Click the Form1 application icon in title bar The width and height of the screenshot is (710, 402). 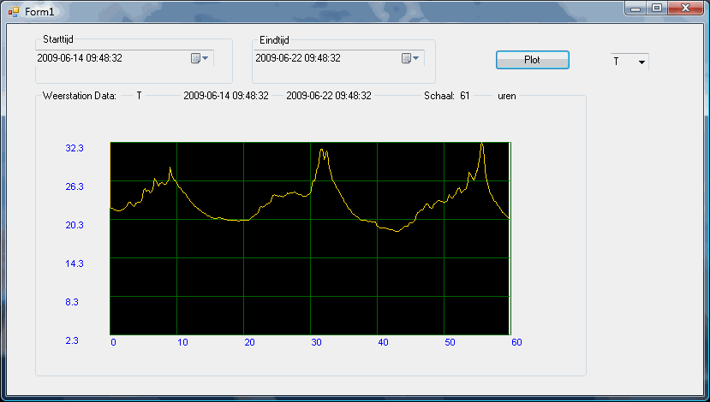click(13, 9)
